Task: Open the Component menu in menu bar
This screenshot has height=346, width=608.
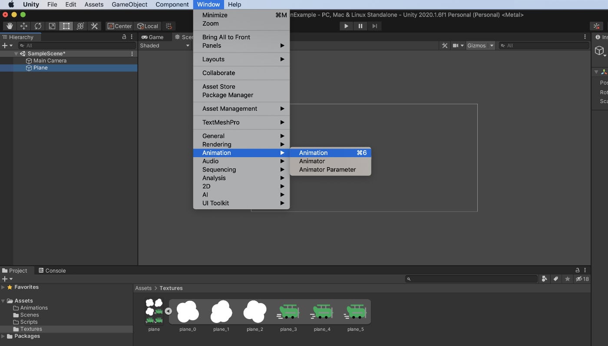Action: 172,4
